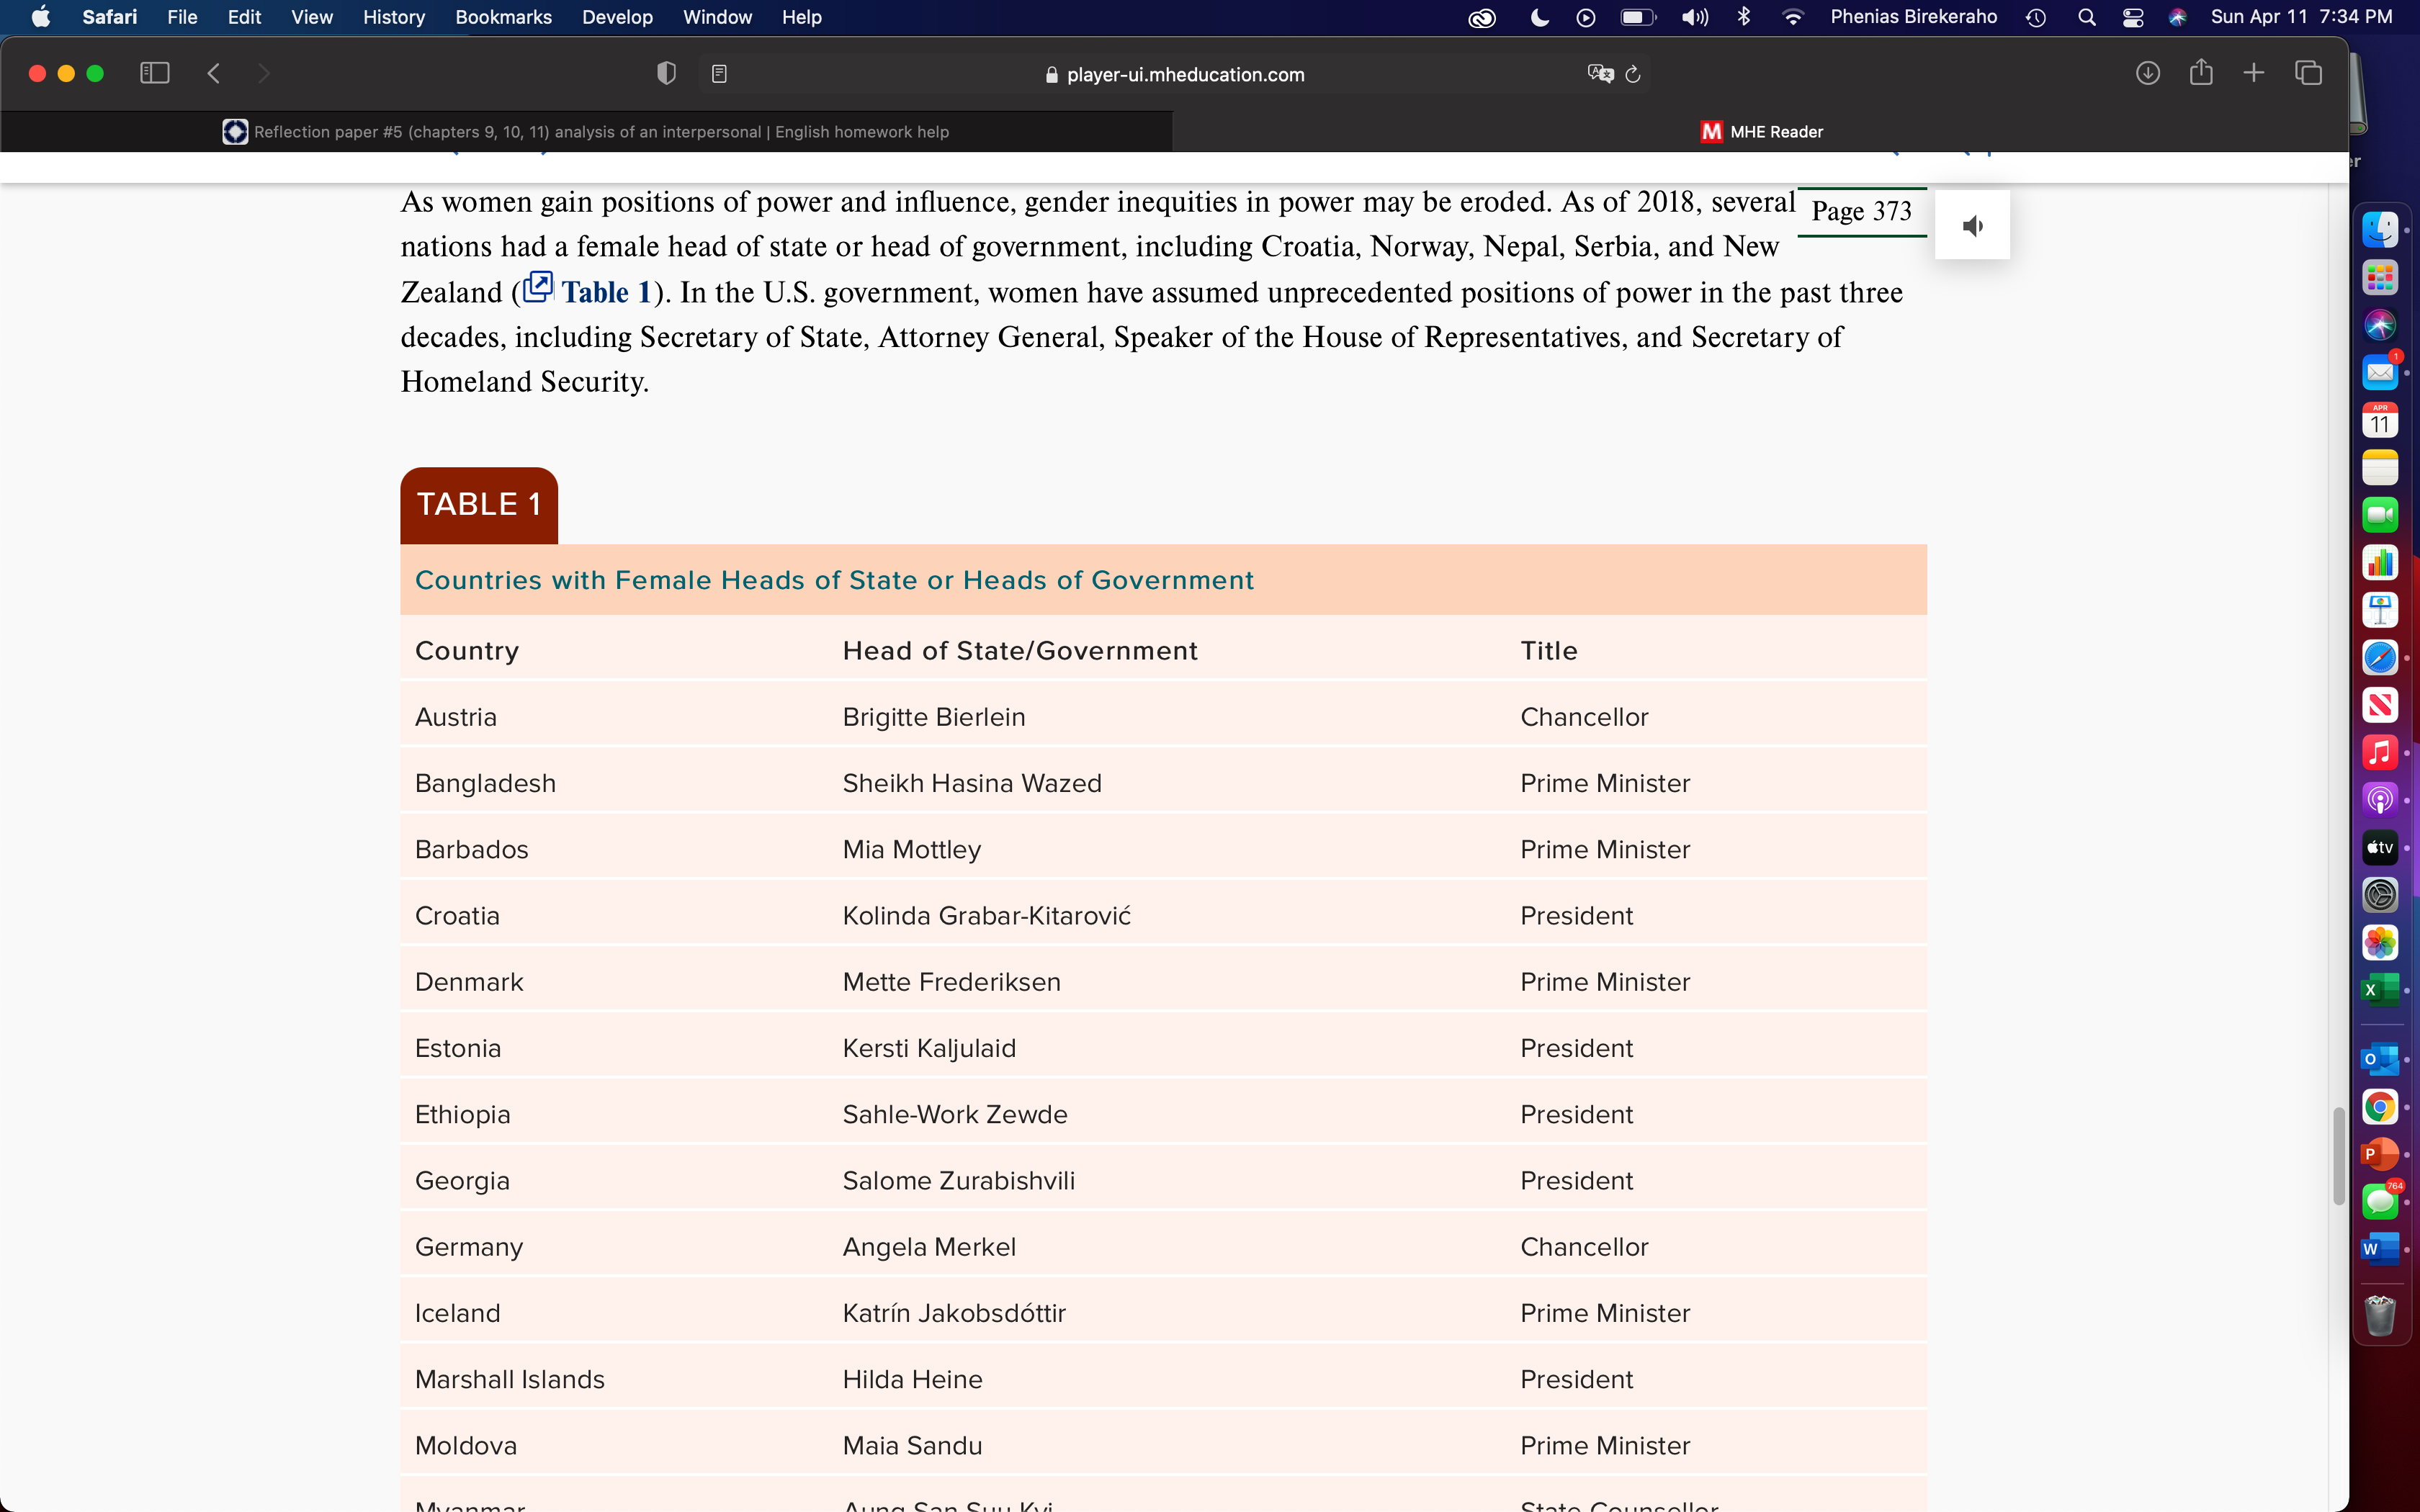Image resolution: width=2420 pixels, height=1512 pixels.
Task: Open PowerPoint from the Dock
Action: 2380,1154
